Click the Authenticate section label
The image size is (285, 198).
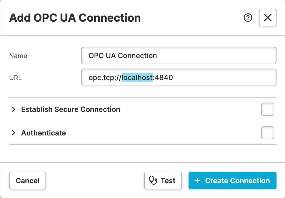point(44,133)
